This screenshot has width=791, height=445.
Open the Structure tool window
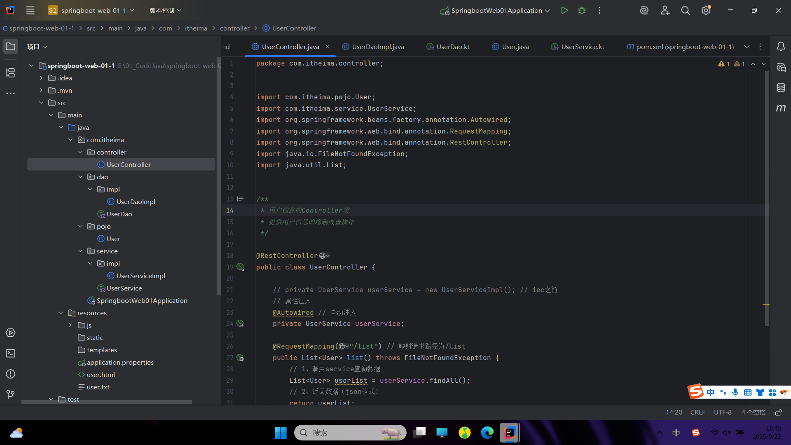pyautogui.click(x=11, y=73)
